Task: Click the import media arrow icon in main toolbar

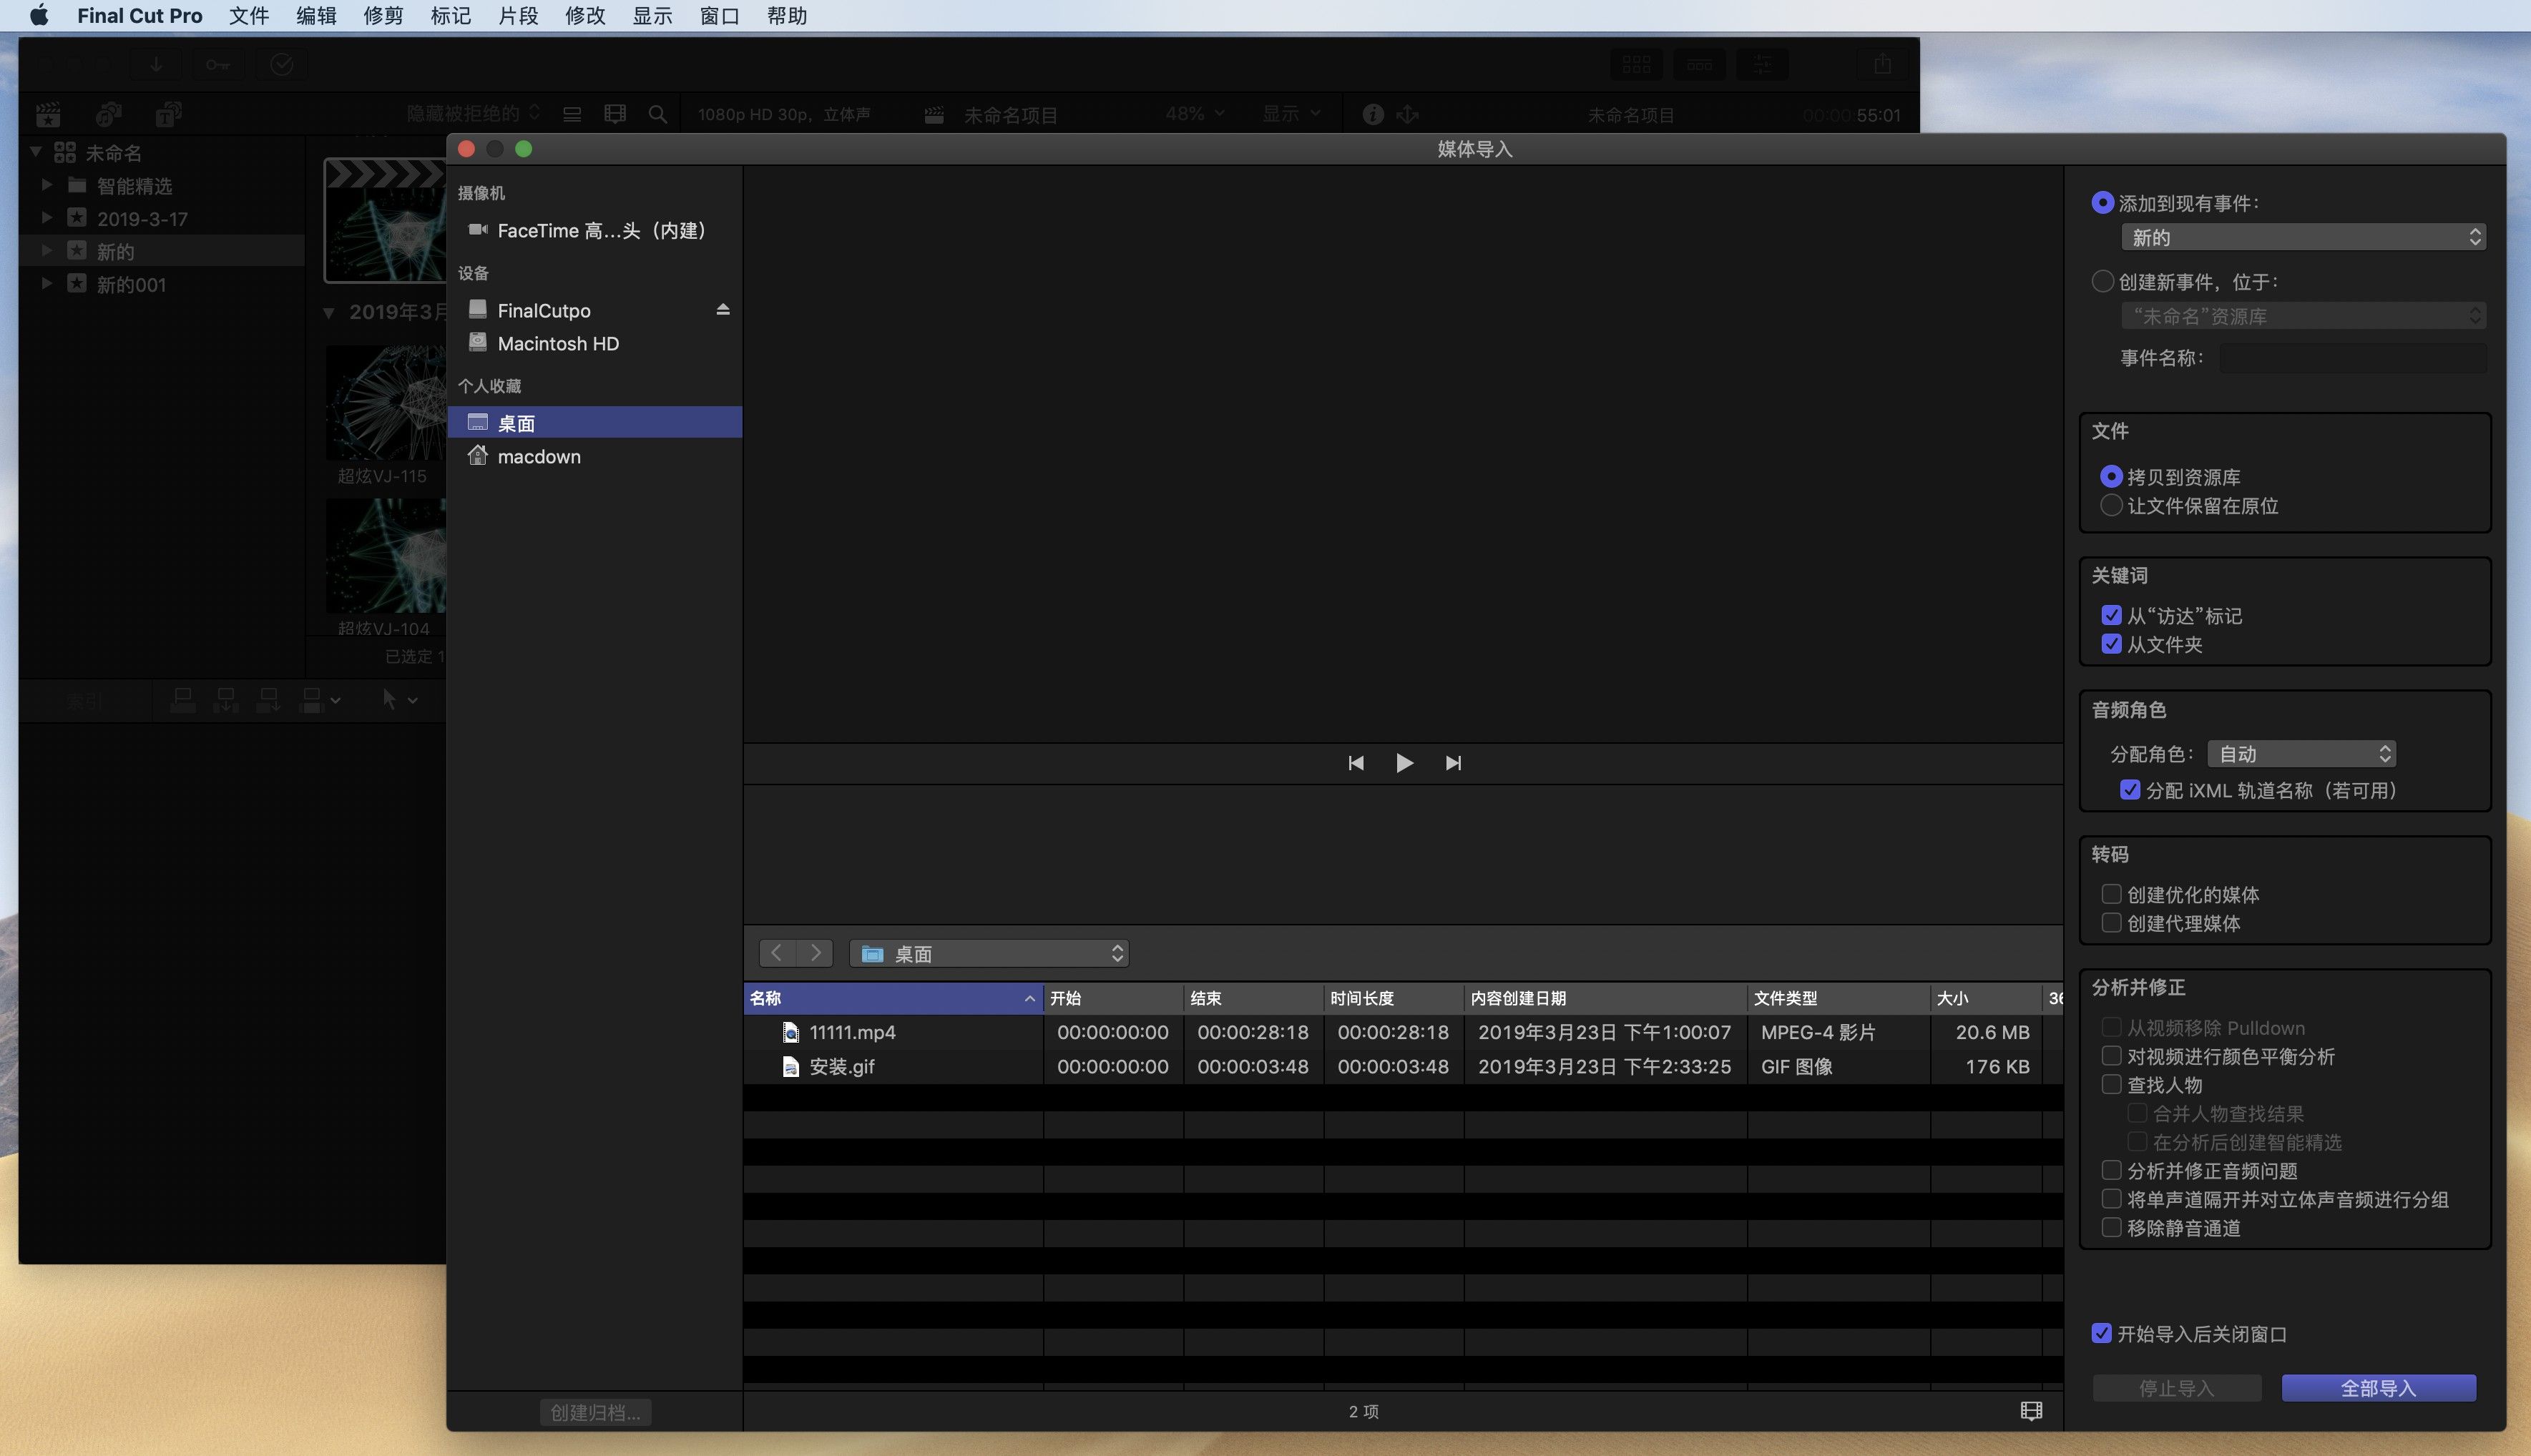Action: (156, 64)
